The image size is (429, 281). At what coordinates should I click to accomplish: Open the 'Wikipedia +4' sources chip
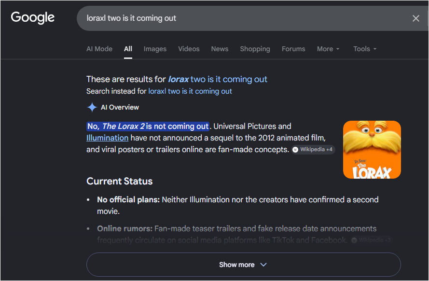(313, 149)
